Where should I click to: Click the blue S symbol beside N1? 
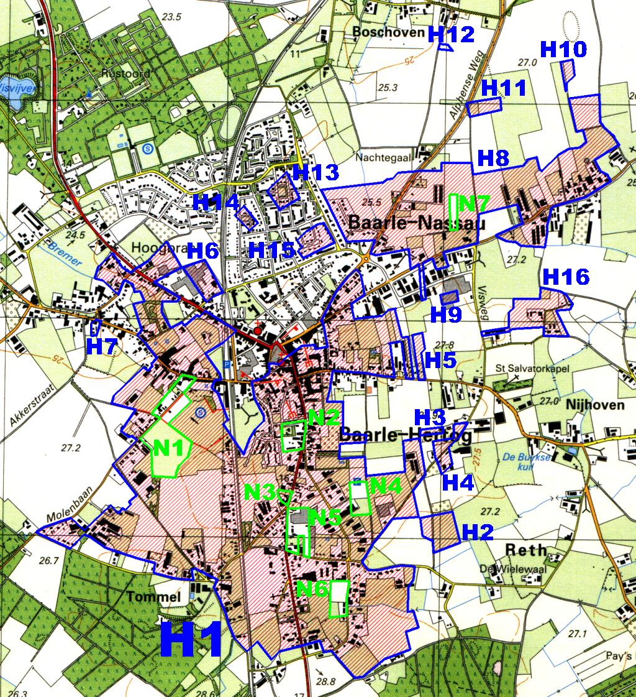[201, 413]
